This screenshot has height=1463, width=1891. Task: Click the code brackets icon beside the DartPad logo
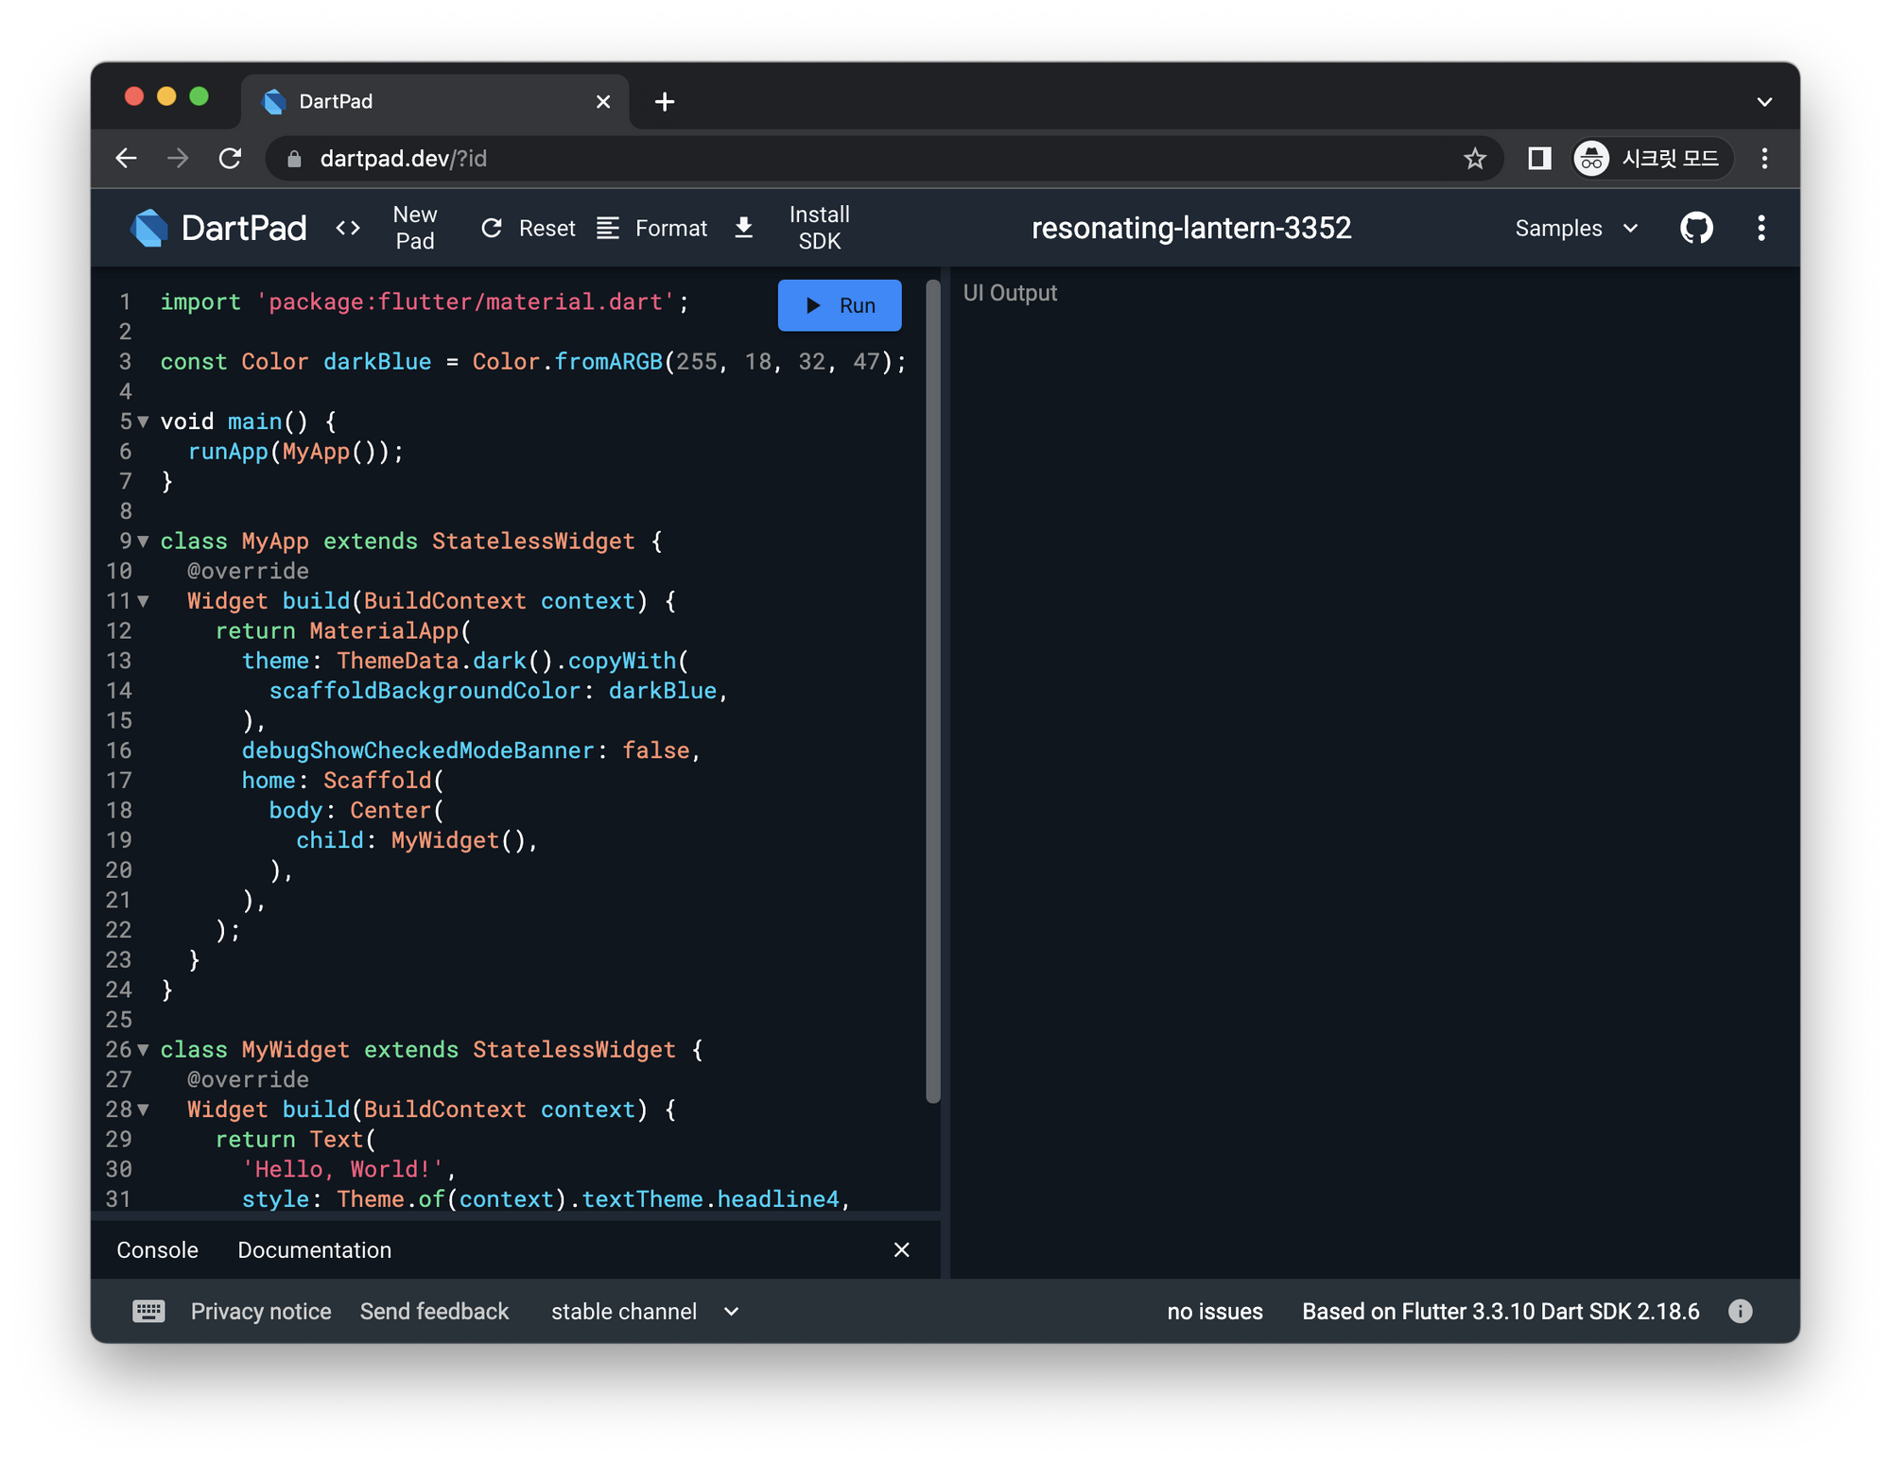pos(348,228)
